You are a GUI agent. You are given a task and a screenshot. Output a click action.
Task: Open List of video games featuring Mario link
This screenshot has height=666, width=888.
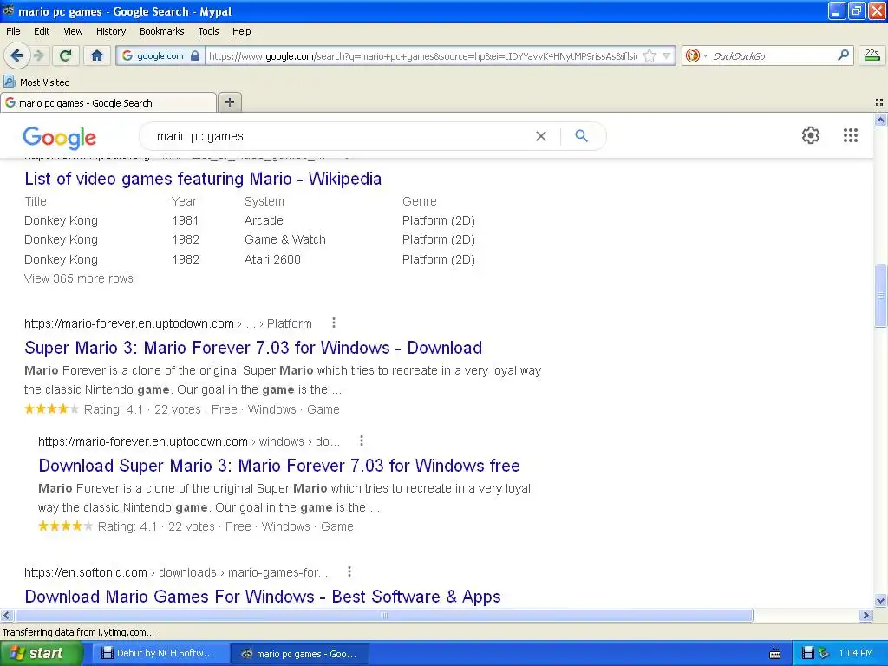coord(203,179)
